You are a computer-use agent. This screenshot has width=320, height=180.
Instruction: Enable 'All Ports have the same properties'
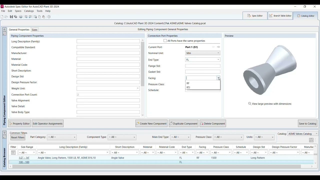(x=165, y=41)
